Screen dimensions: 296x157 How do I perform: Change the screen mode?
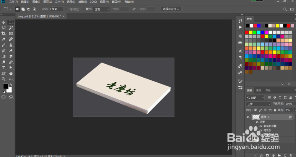tap(11, 97)
